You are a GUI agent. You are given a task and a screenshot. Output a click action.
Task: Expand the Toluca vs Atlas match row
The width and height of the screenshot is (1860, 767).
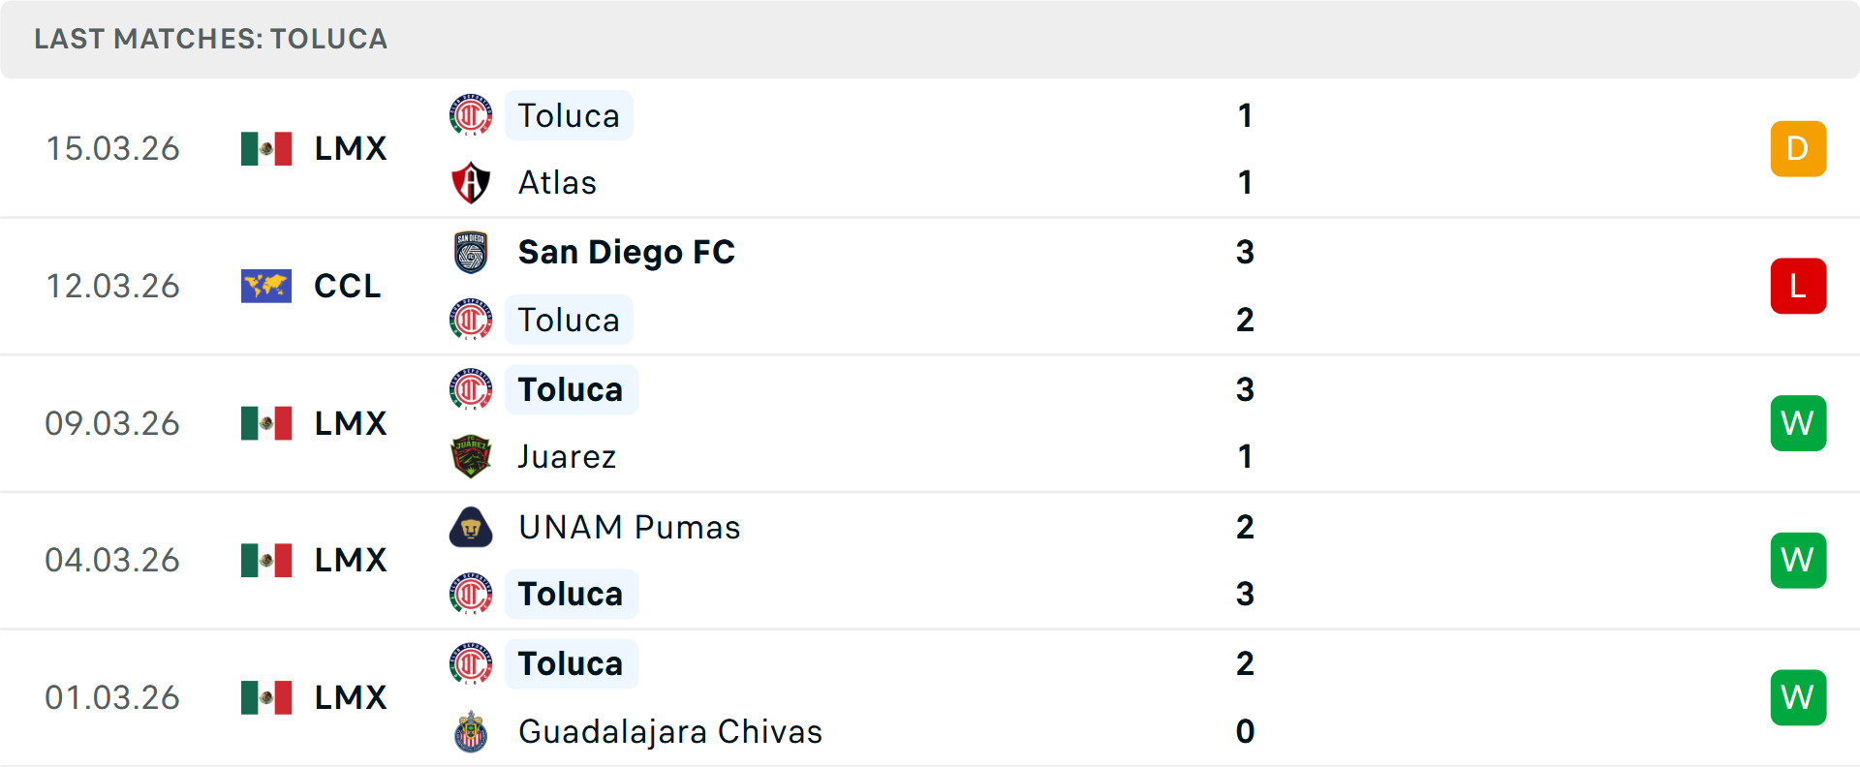930,148
